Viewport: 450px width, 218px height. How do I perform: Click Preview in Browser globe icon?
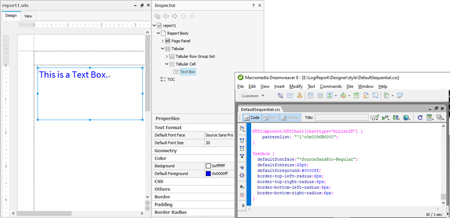pos(406,117)
